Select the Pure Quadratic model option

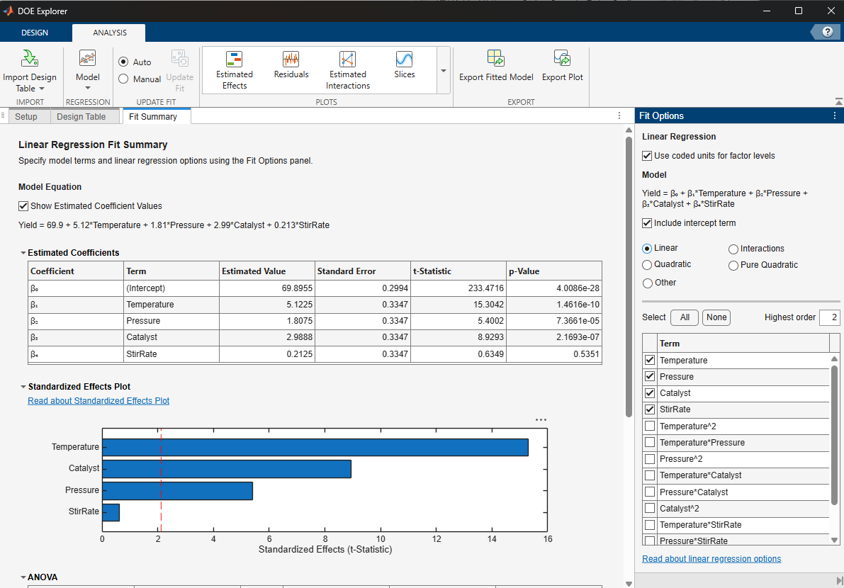[733, 265]
